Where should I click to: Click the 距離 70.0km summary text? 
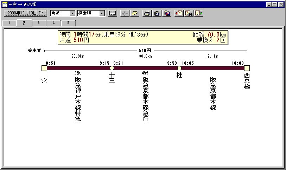pos(209,34)
